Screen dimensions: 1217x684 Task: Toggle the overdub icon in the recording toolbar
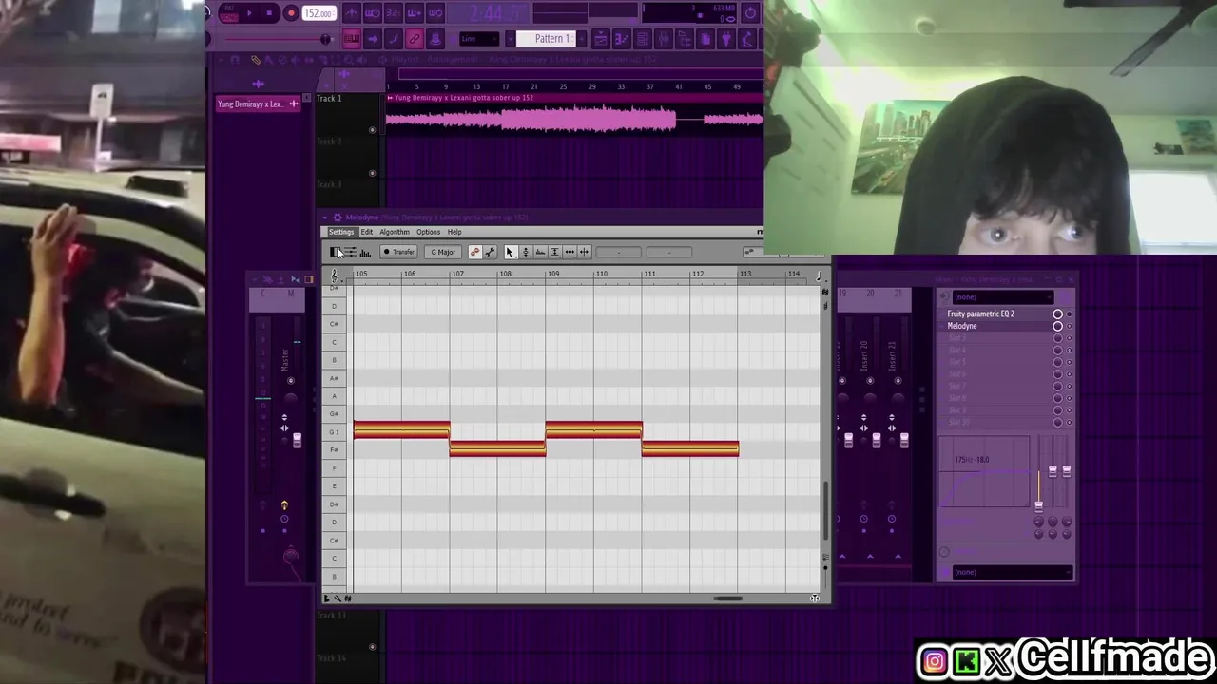[415, 13]
